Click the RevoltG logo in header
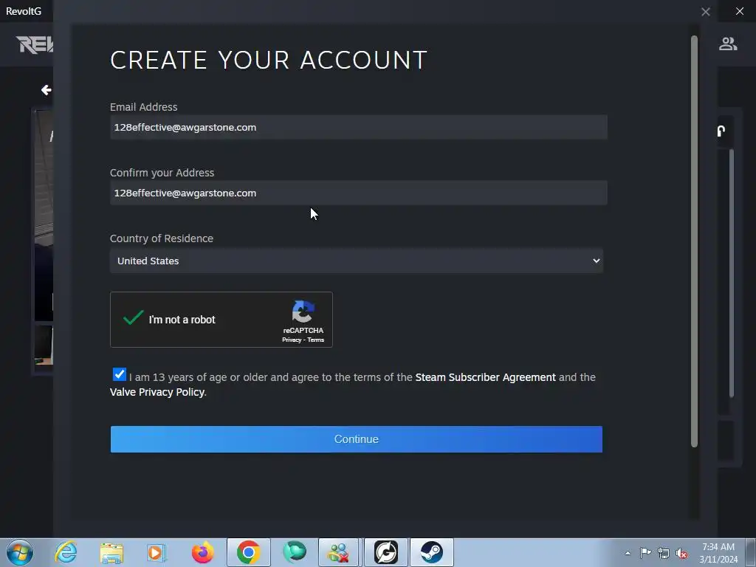 [35, 44]
